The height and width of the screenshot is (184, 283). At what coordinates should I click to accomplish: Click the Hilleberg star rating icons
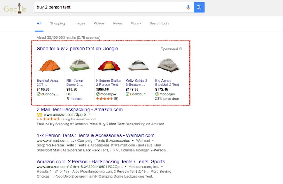click(104, 99)
